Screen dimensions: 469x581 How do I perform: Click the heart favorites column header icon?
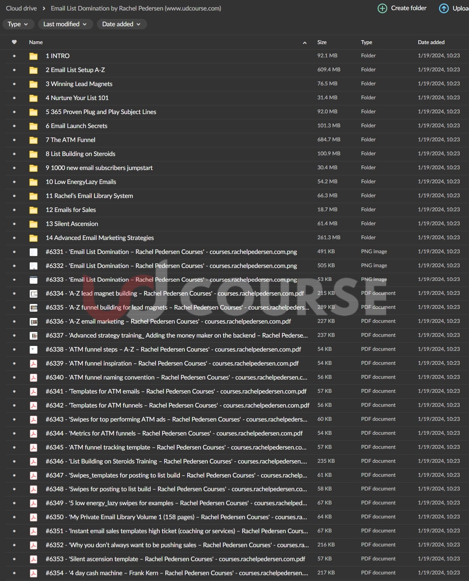click(14, 42)
